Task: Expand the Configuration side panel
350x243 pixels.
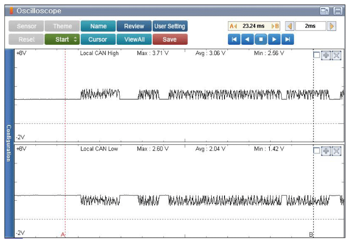Action: (8, 143)
